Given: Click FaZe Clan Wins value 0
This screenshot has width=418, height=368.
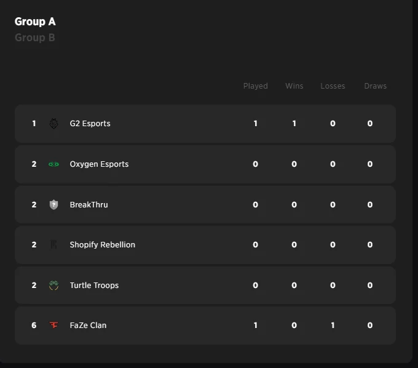Looking at the screenshot, I should click(294, 326).
